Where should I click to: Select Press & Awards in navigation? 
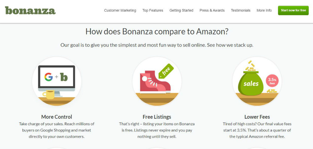pos(212,10)
